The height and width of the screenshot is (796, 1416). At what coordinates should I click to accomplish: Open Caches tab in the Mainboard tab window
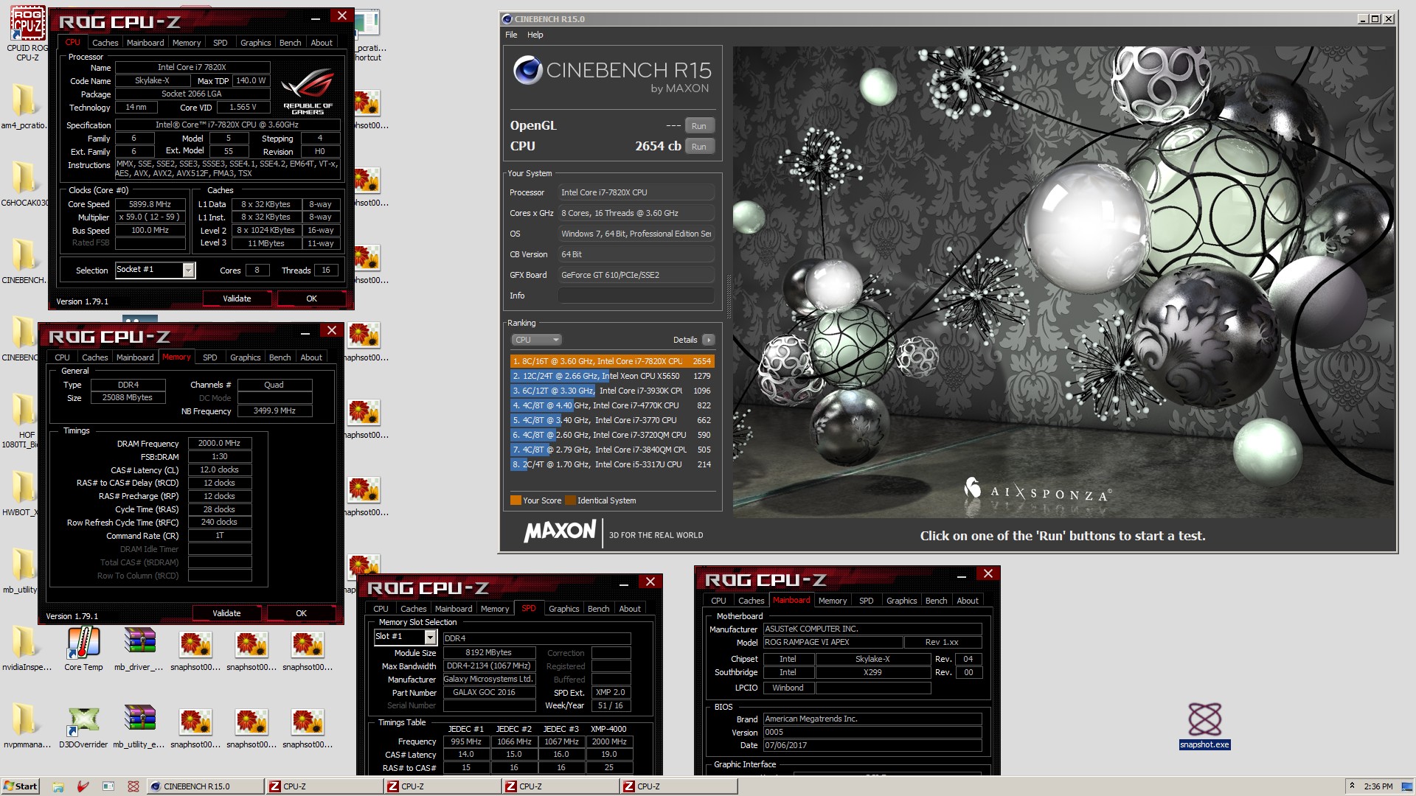click(751, 601)
